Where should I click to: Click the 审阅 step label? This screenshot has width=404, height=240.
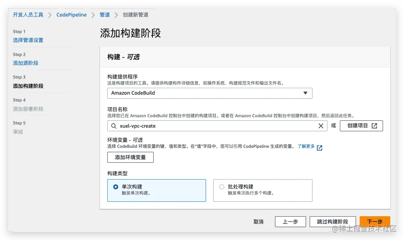(x=18, y=132)
